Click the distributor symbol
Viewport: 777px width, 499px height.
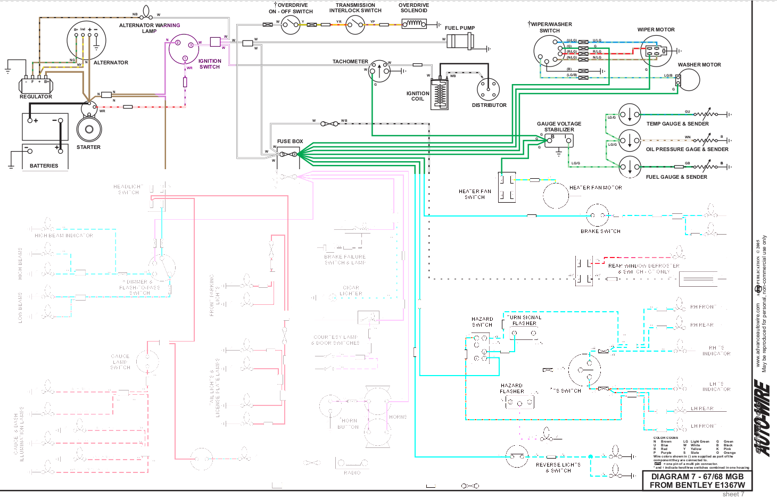click(488, 89)
